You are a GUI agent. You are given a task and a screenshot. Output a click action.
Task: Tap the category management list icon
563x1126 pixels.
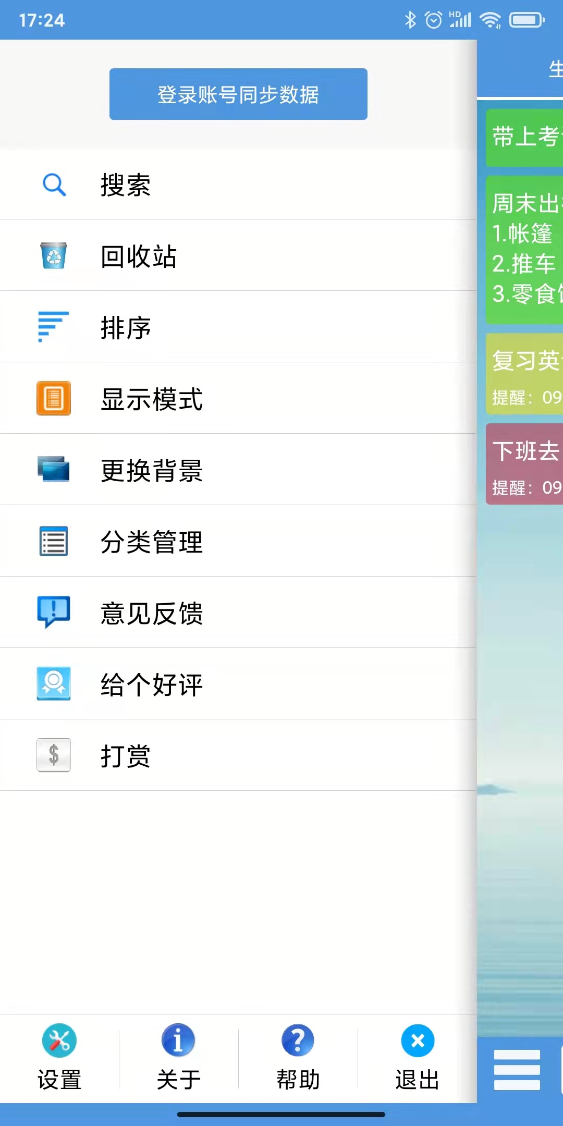[x=54, y=541]
